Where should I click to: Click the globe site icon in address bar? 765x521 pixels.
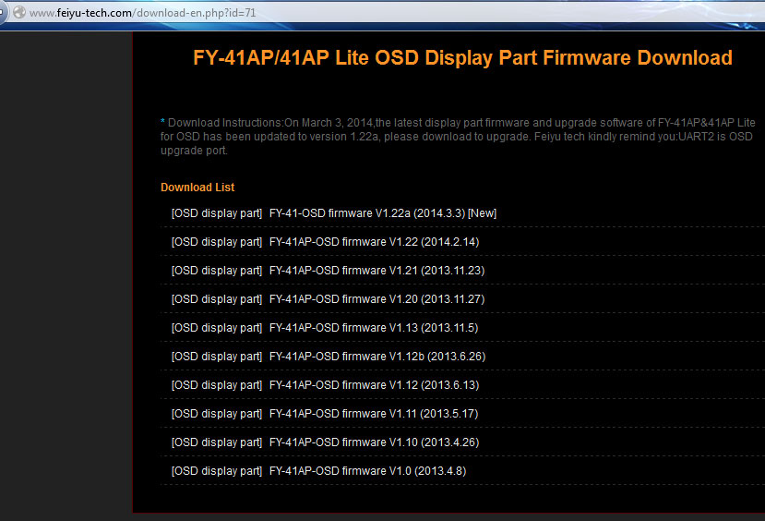19,12
